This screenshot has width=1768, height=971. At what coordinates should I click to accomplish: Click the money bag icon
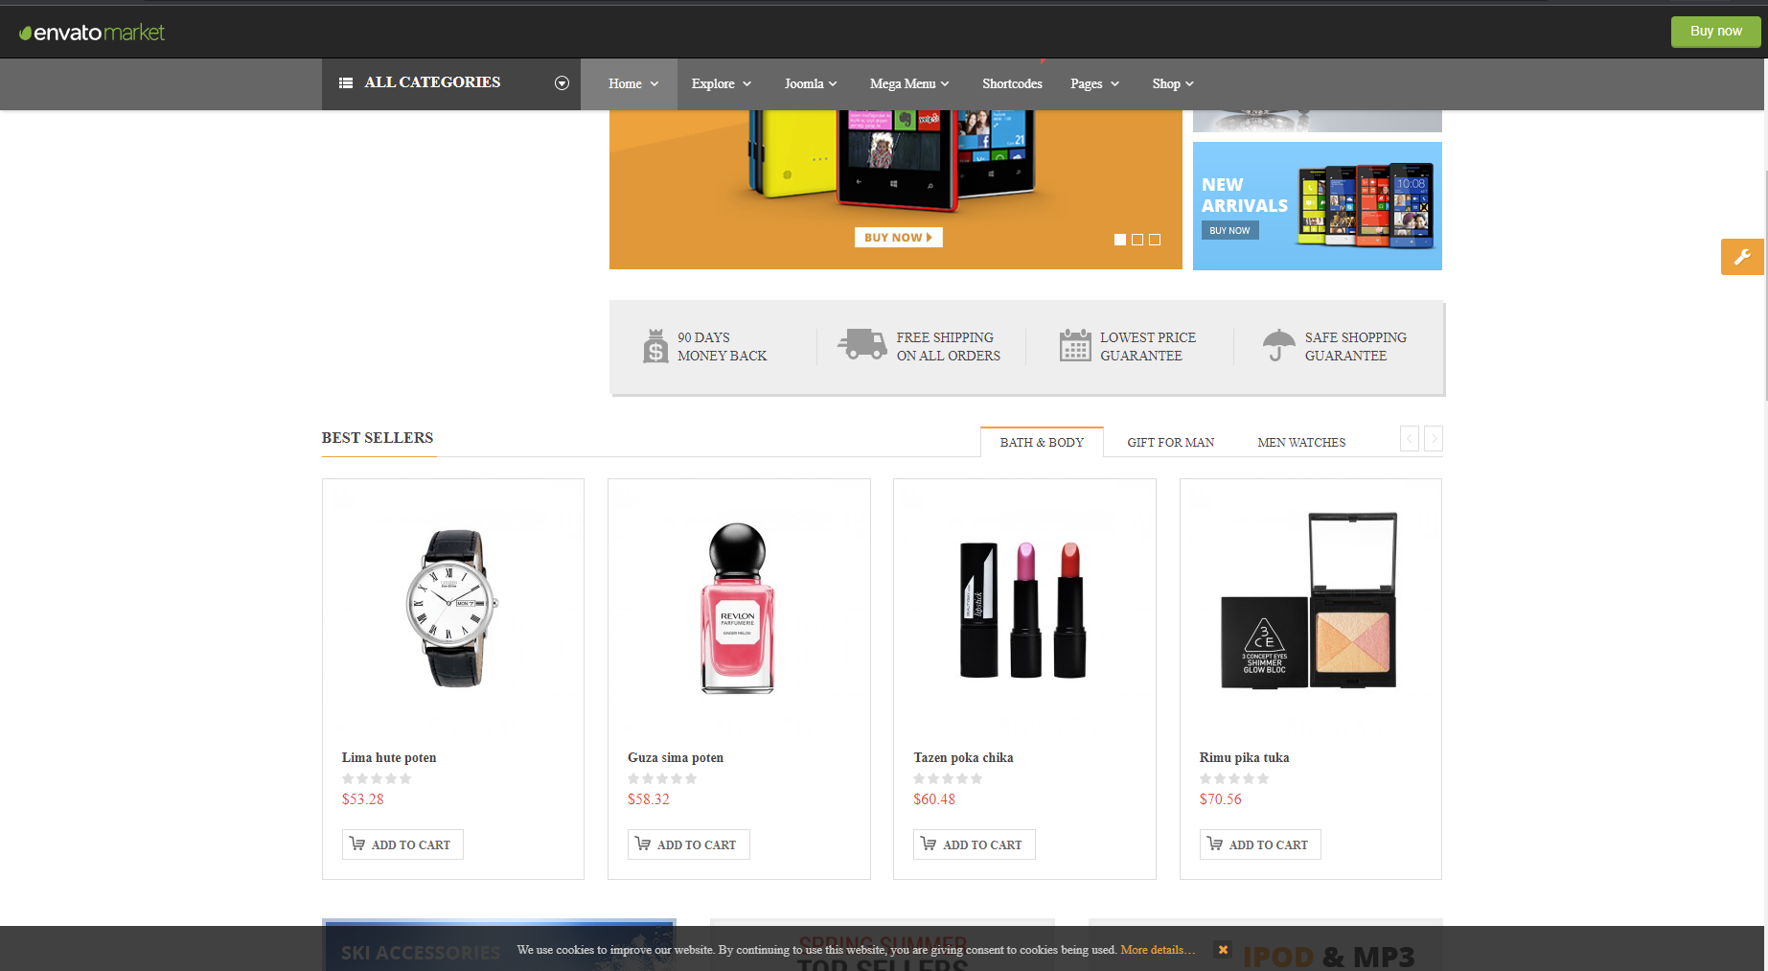pyautogui.click(x=655, y=346)
